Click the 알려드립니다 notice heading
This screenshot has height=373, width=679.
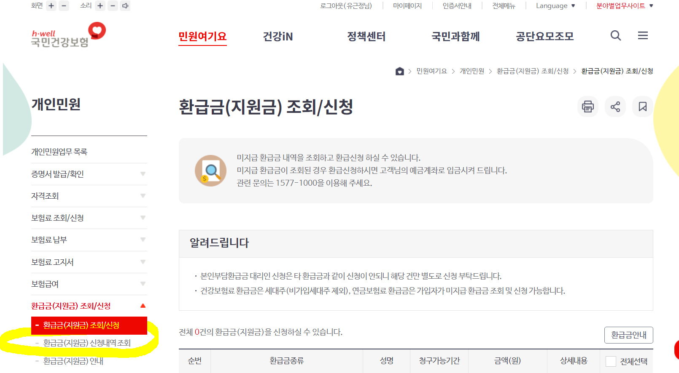pyautogui.click(x=219, y=243)
